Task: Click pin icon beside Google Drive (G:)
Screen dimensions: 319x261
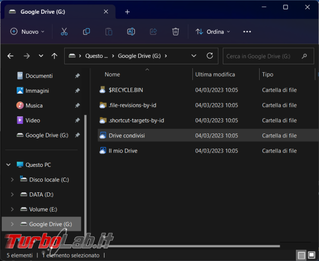Action: click(78, 135)
